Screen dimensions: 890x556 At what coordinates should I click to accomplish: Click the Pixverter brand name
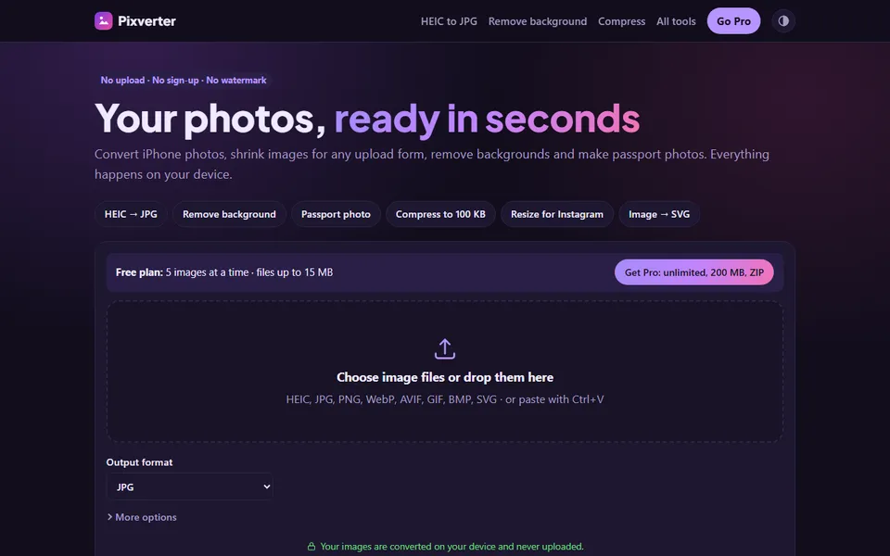click(146, 21)
